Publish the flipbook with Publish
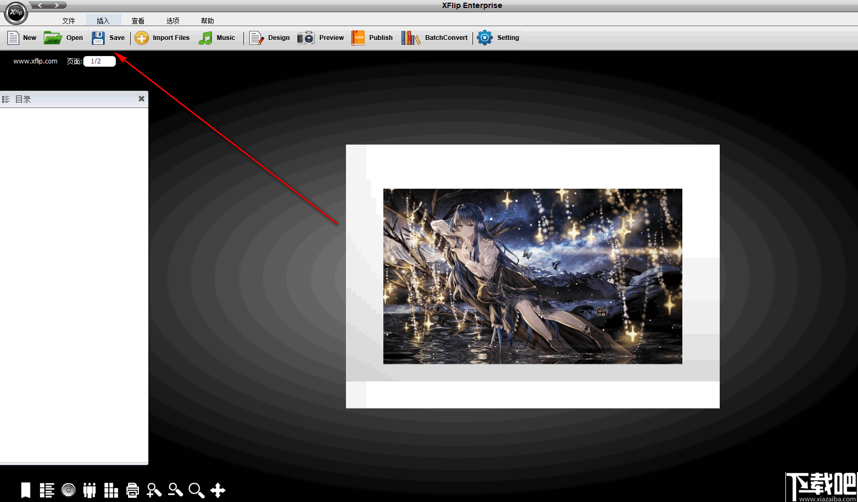 click(x=372, y=38)
